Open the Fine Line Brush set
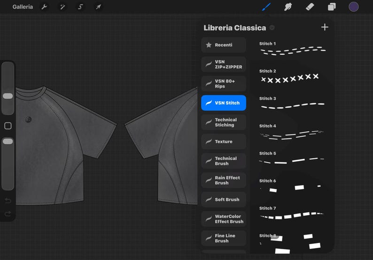The width and height of the screenshot is (373, 260). [x=224, y=238]
